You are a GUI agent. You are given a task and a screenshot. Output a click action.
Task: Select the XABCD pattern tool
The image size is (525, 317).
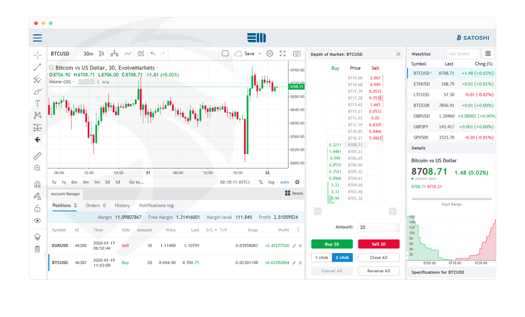[37, 115]
